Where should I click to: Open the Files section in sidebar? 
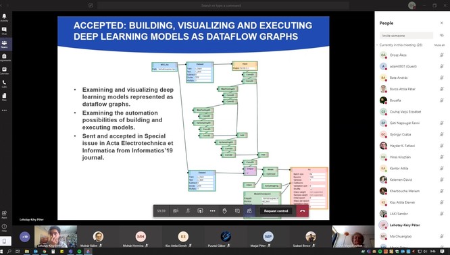(x=4, y=97)
